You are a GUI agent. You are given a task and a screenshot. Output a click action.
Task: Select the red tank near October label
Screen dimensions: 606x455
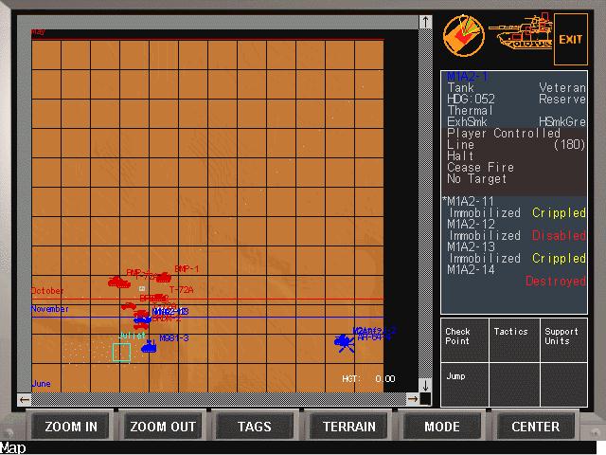coord(119,282)
